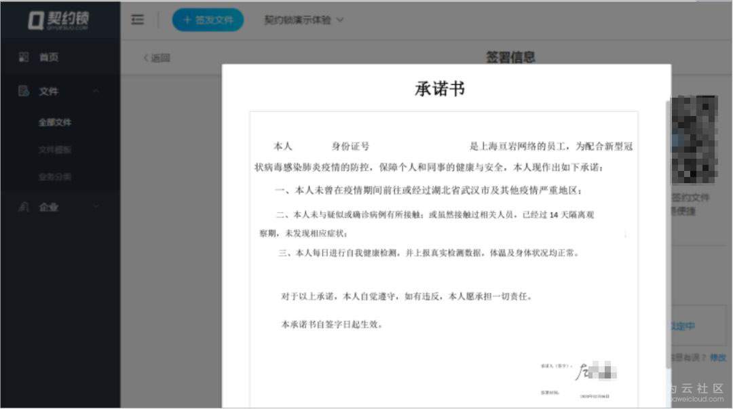
Task: Toggle the hamburger sidebar menu icon
Action: tap(137, 20)
